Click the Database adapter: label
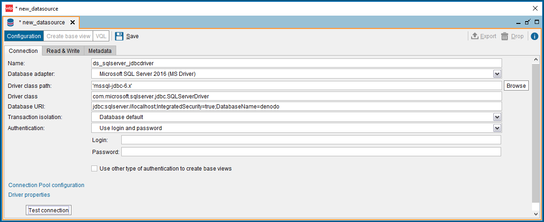 (x=31, y=74)
